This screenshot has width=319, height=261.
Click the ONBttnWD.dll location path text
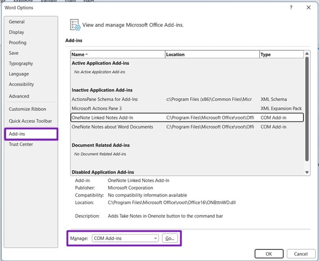pyautogui.click(x=172, y=202)
